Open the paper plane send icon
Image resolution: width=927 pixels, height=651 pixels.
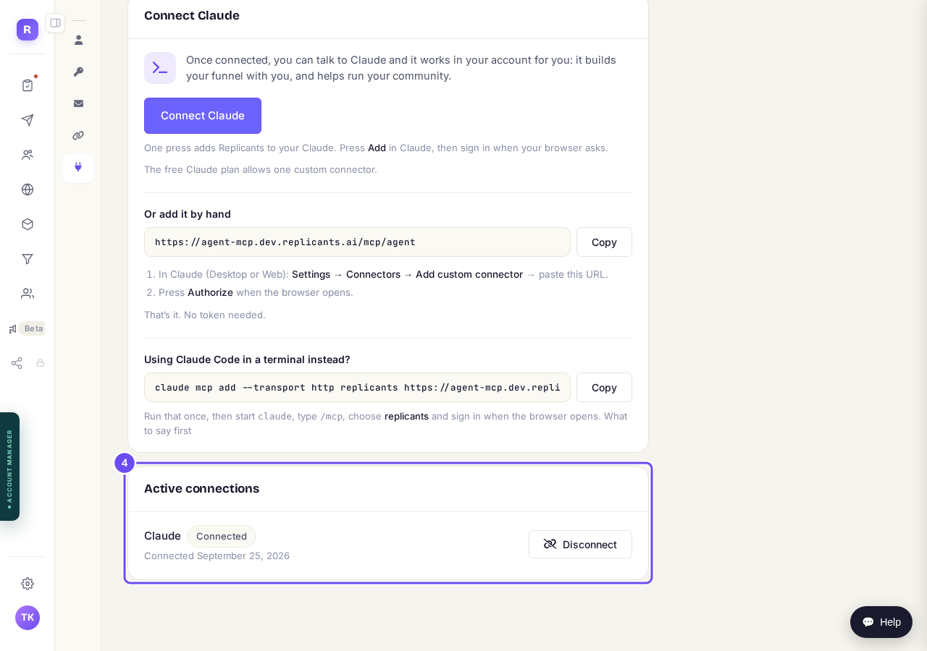tap(28, 120)
